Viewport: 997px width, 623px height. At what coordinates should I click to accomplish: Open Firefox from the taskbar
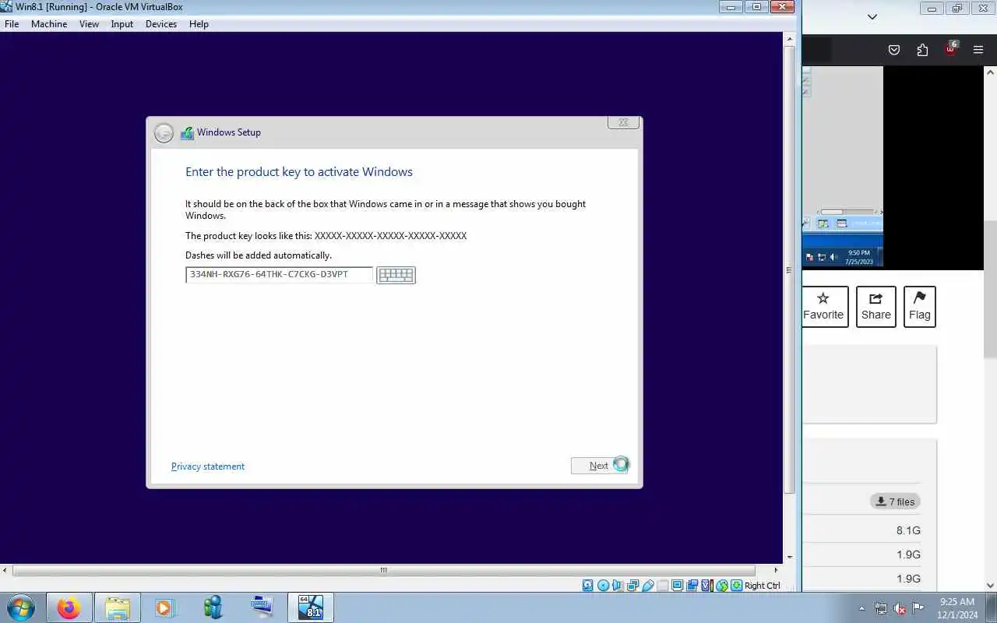pos(69,607)
